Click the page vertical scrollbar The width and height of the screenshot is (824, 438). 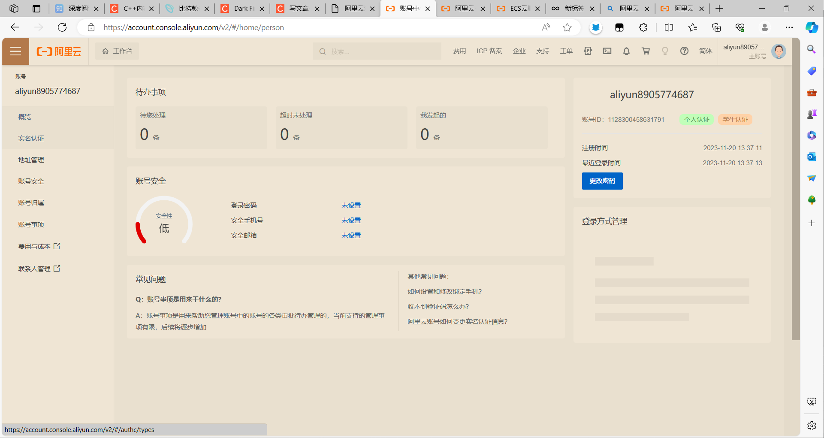pyautogui.click(x=796, y=189)
